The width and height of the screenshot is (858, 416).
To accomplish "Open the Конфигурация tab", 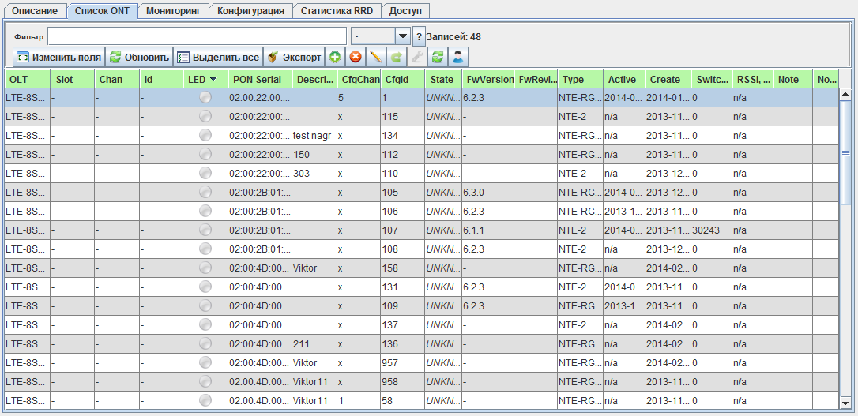I will tap(250, 10).
